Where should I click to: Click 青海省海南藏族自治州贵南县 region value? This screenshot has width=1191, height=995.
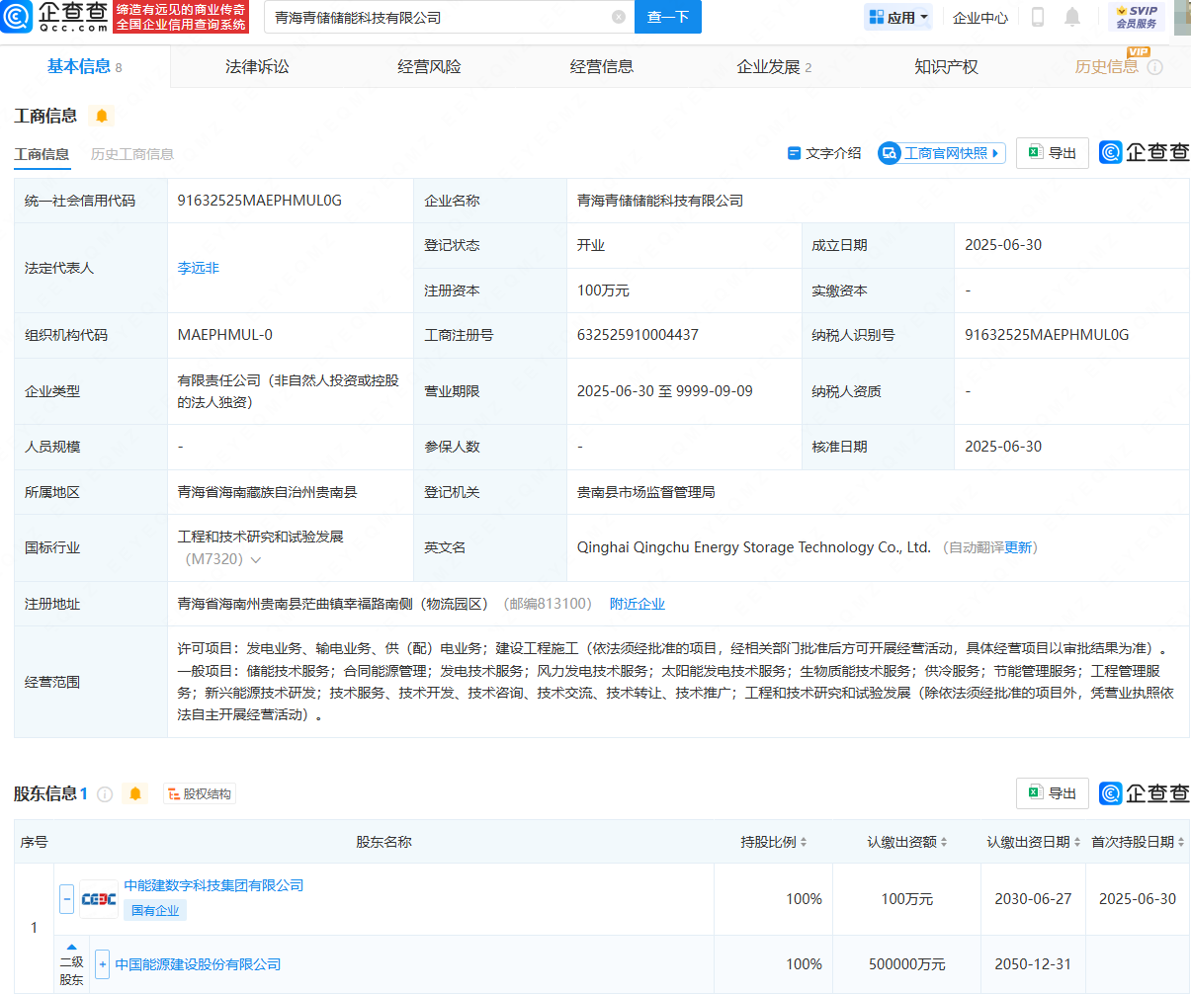coord(268,492)
